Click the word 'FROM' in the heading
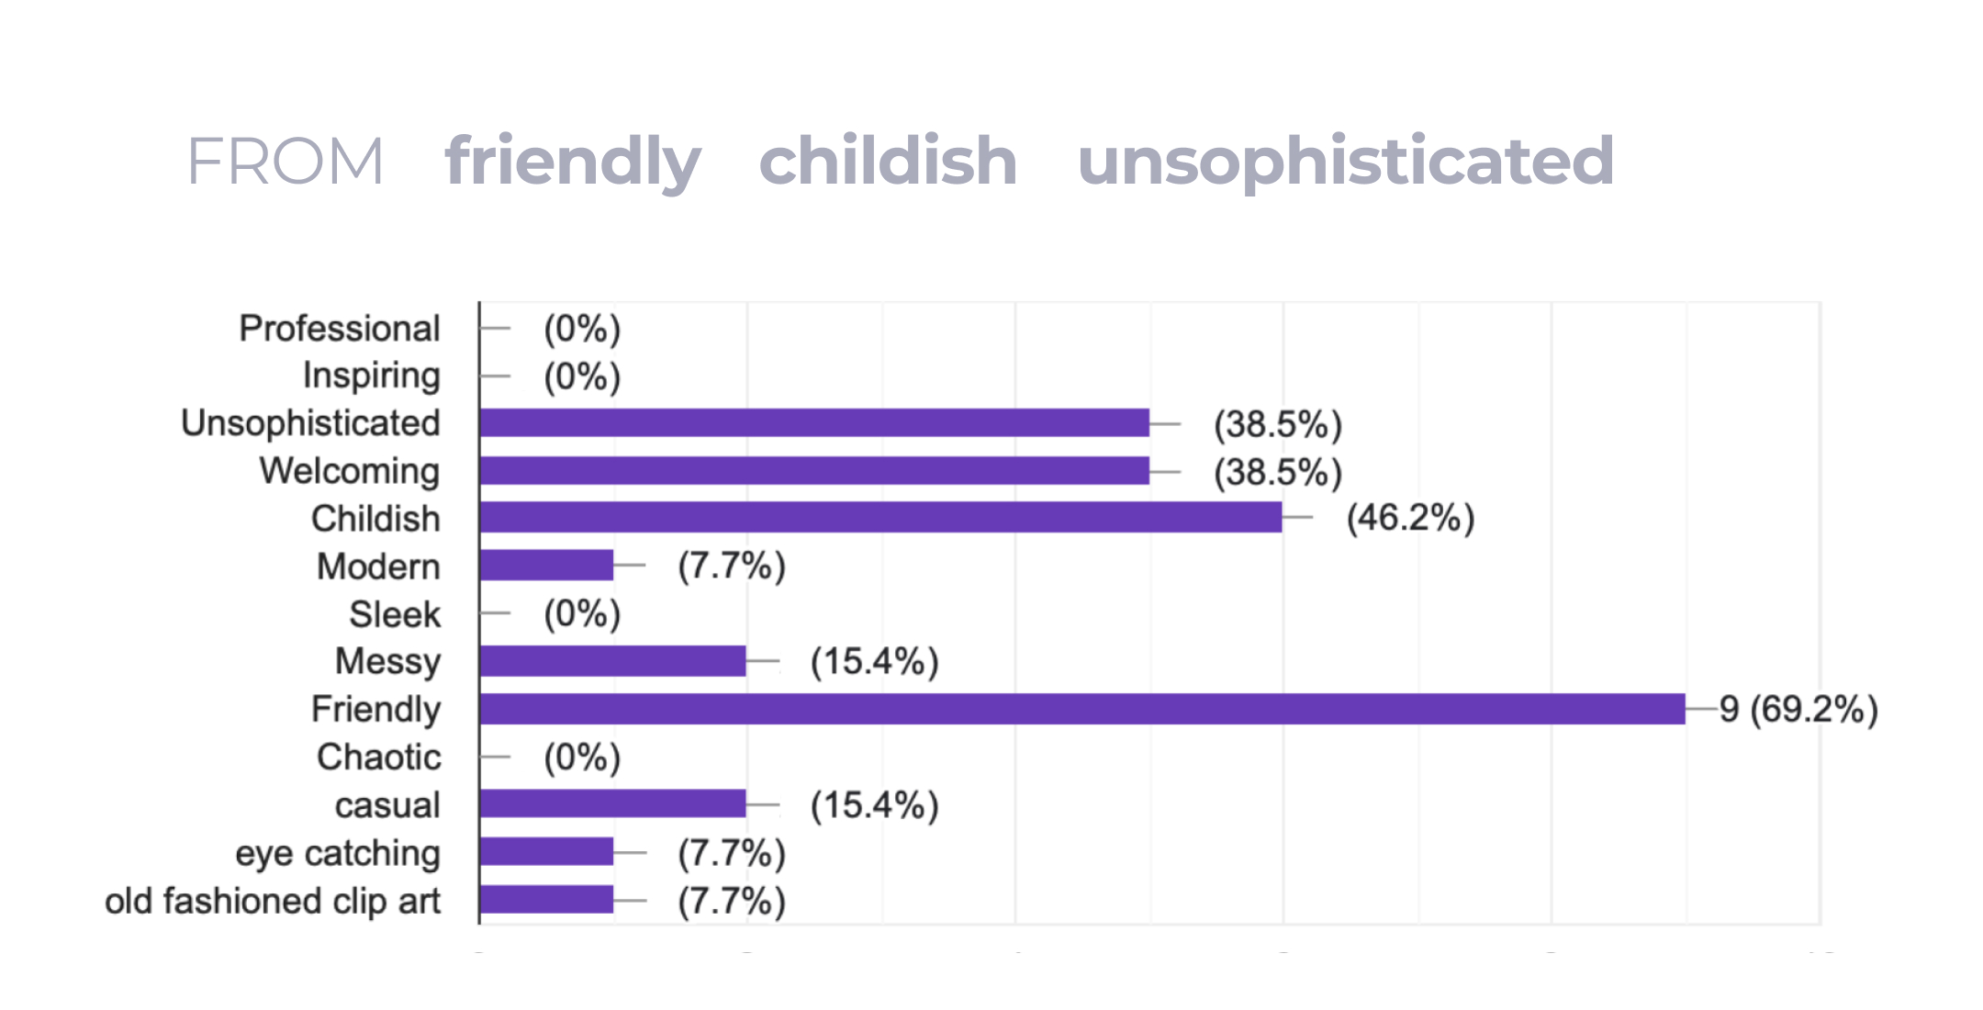1983x1010 pixels. pos(286,162)
